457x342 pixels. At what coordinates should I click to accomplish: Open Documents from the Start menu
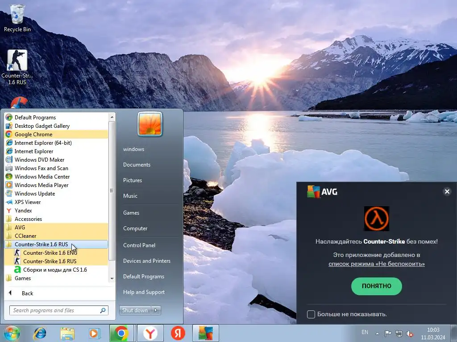[137, 165]
